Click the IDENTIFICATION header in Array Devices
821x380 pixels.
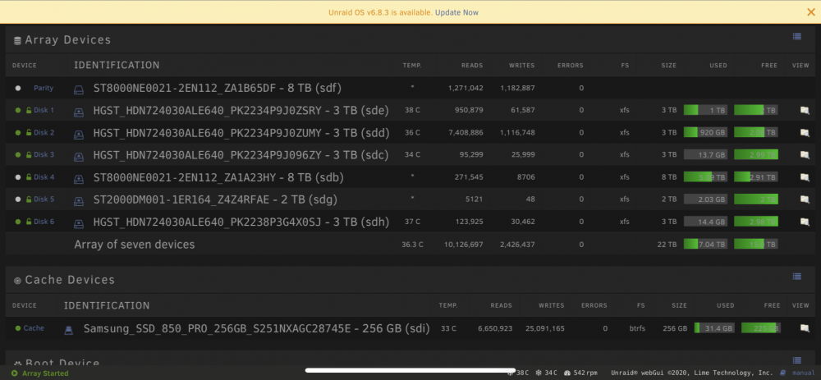117,66
